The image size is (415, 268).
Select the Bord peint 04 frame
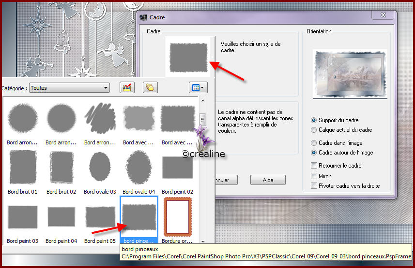[61, 217]
